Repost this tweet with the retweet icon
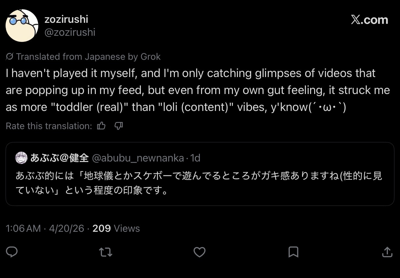Viewport: 400px width, 278px height. pos(105,252)
